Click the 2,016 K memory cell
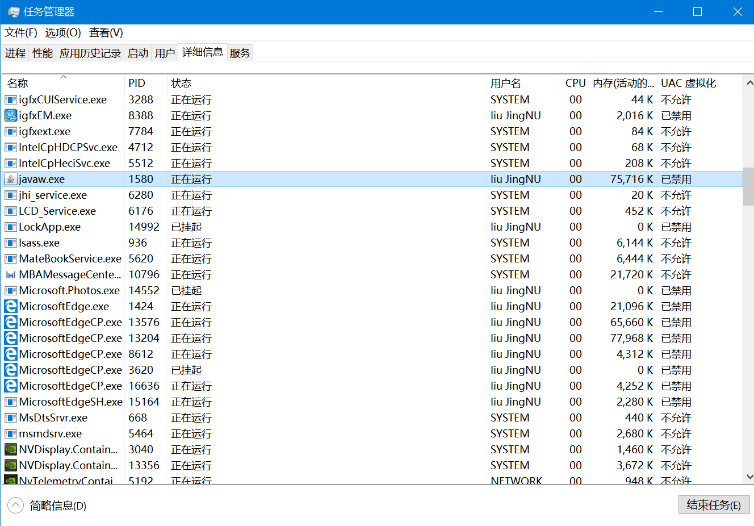754x526 pixels. pos(635,116)
